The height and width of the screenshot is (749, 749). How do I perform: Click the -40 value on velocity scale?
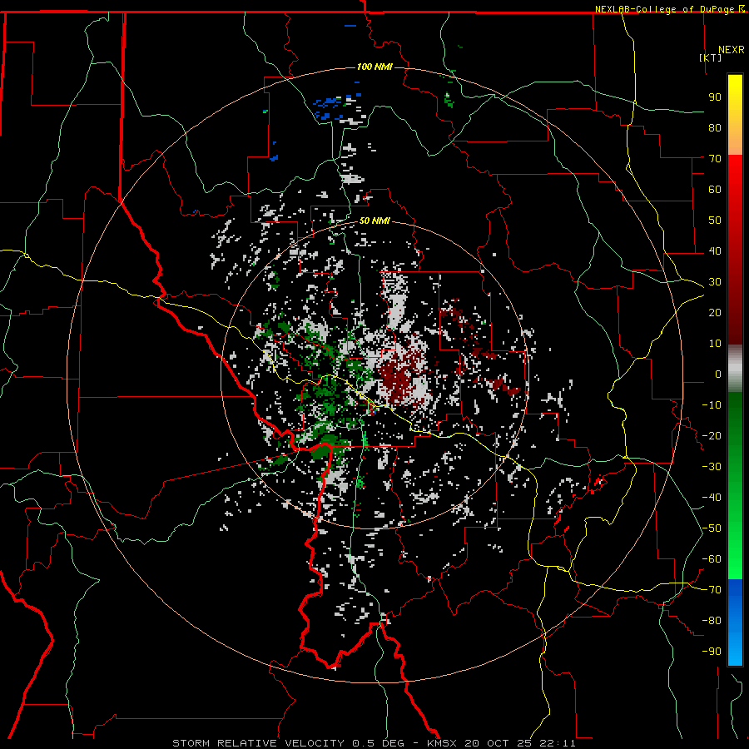(x=712, y=498)
